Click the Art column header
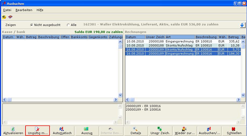This screenshot has width=247, height=136. 180,37
